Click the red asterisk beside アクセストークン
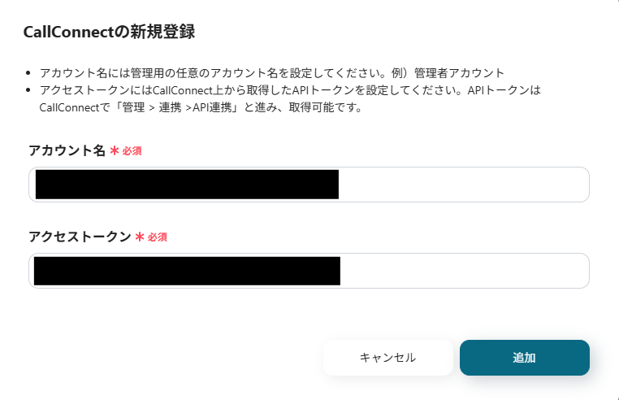This screenshot has height=400, width=619. tap(140, 237)
